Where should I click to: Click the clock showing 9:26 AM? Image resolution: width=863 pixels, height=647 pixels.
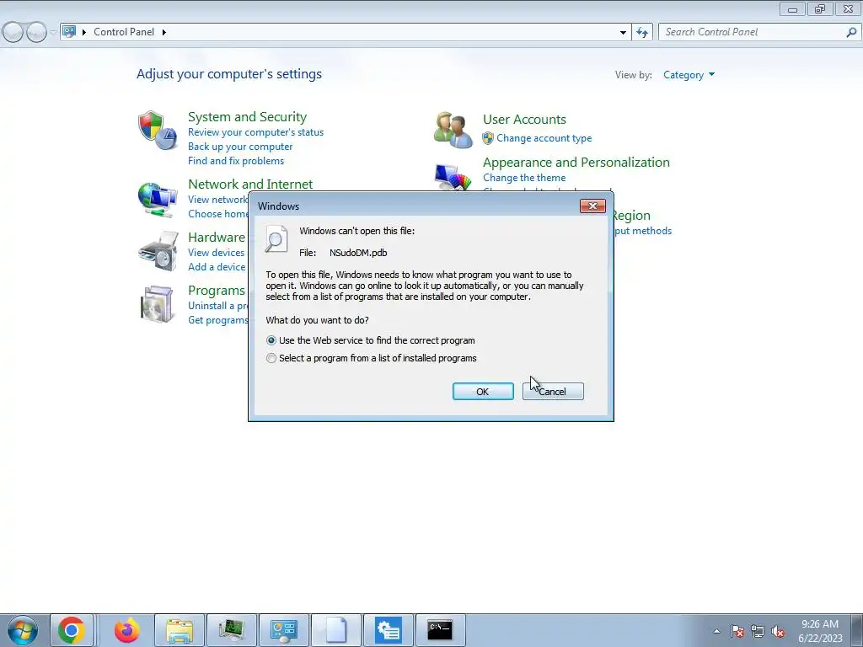click(x=820, y=630)
